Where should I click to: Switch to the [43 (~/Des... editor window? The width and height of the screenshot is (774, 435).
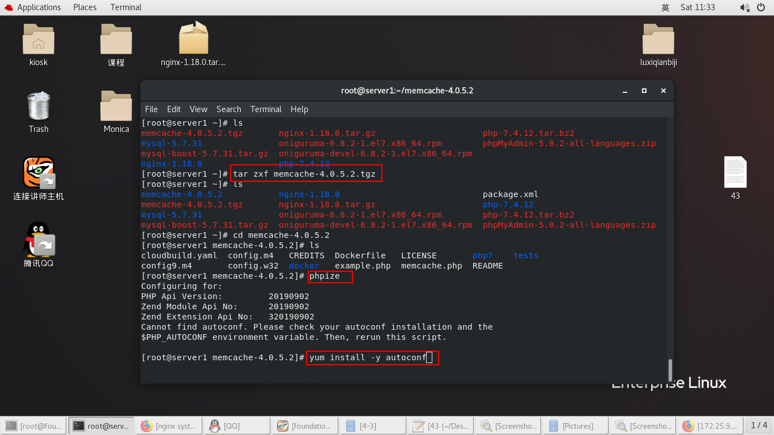point(441,425)
